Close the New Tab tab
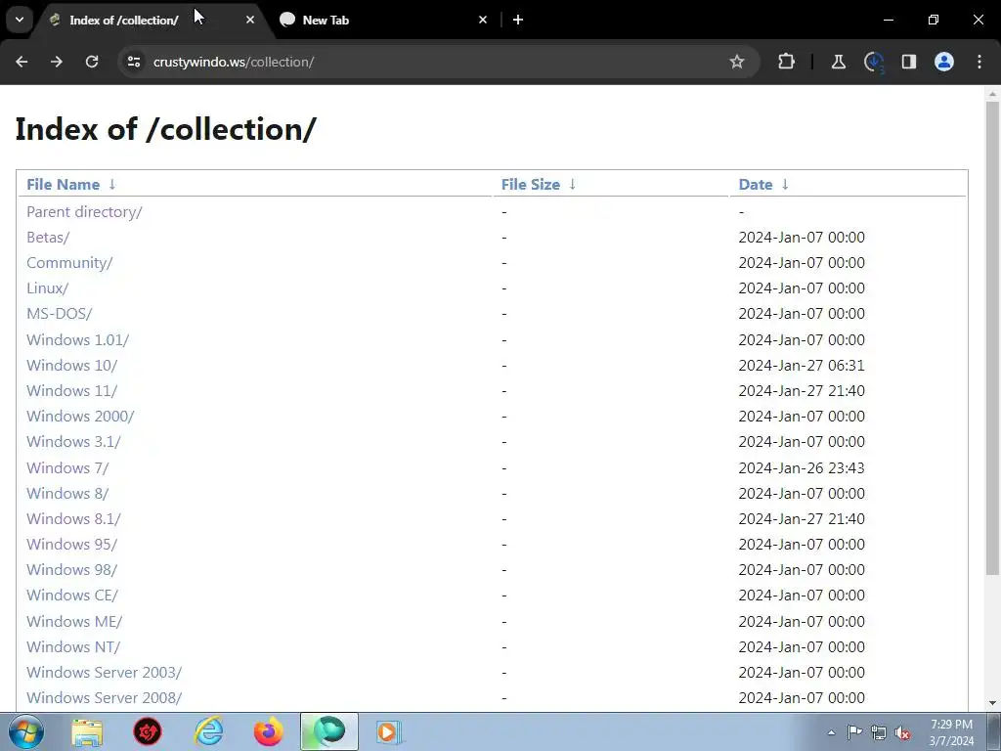1001x751 pixels. click(x=483, y=20)
